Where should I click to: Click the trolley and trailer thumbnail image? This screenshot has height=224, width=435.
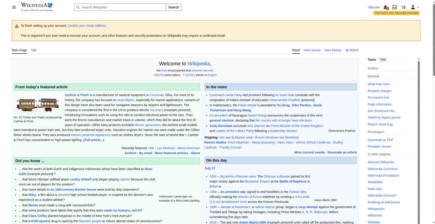click(38, 104)
